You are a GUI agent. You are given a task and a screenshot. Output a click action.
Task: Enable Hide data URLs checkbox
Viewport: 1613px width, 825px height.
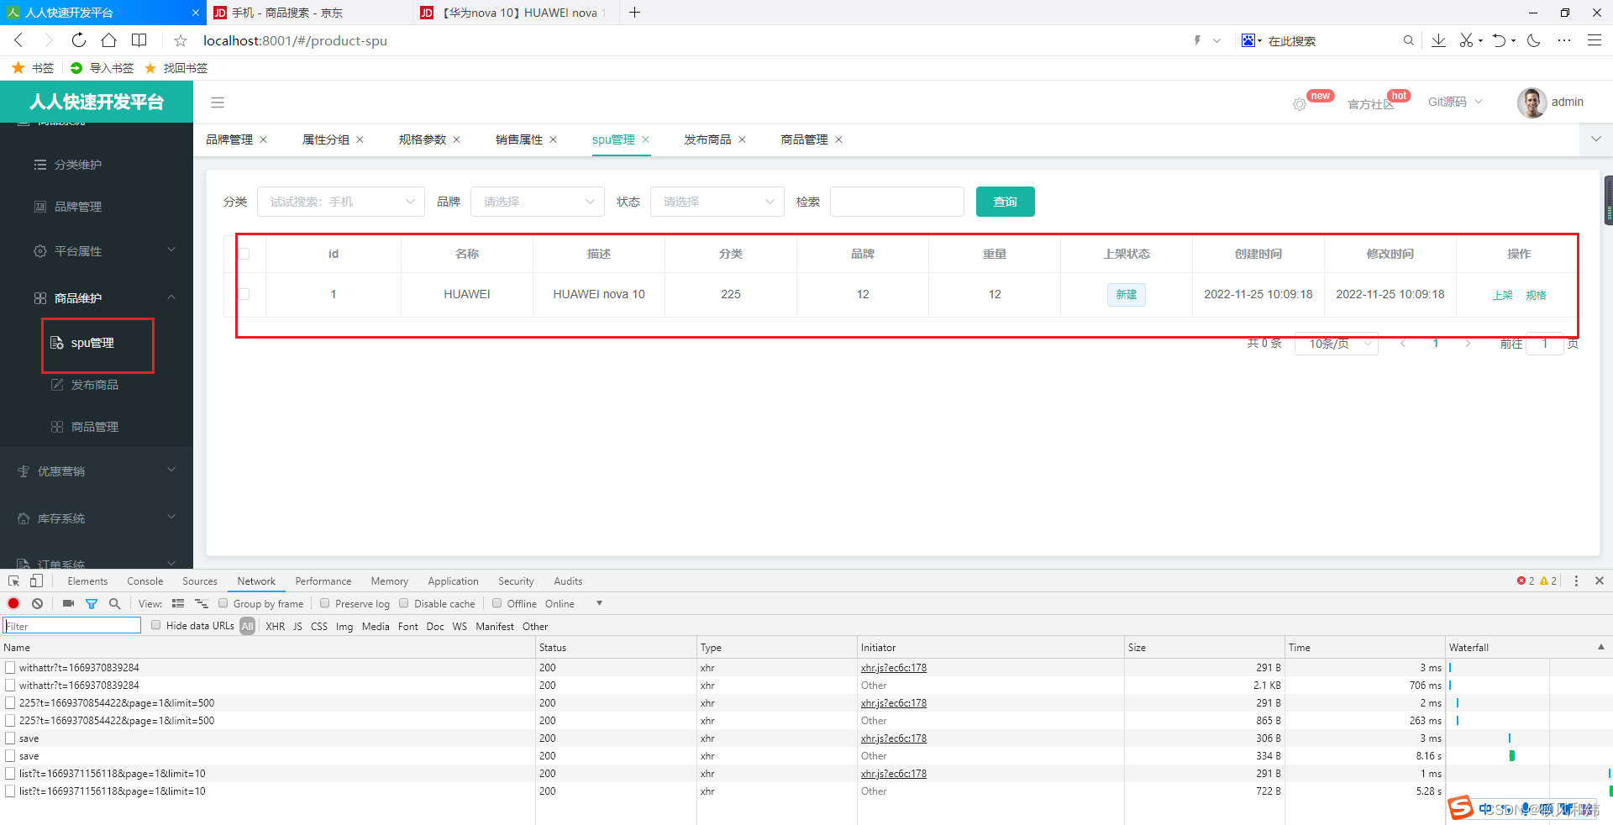(x=156, y=625)
